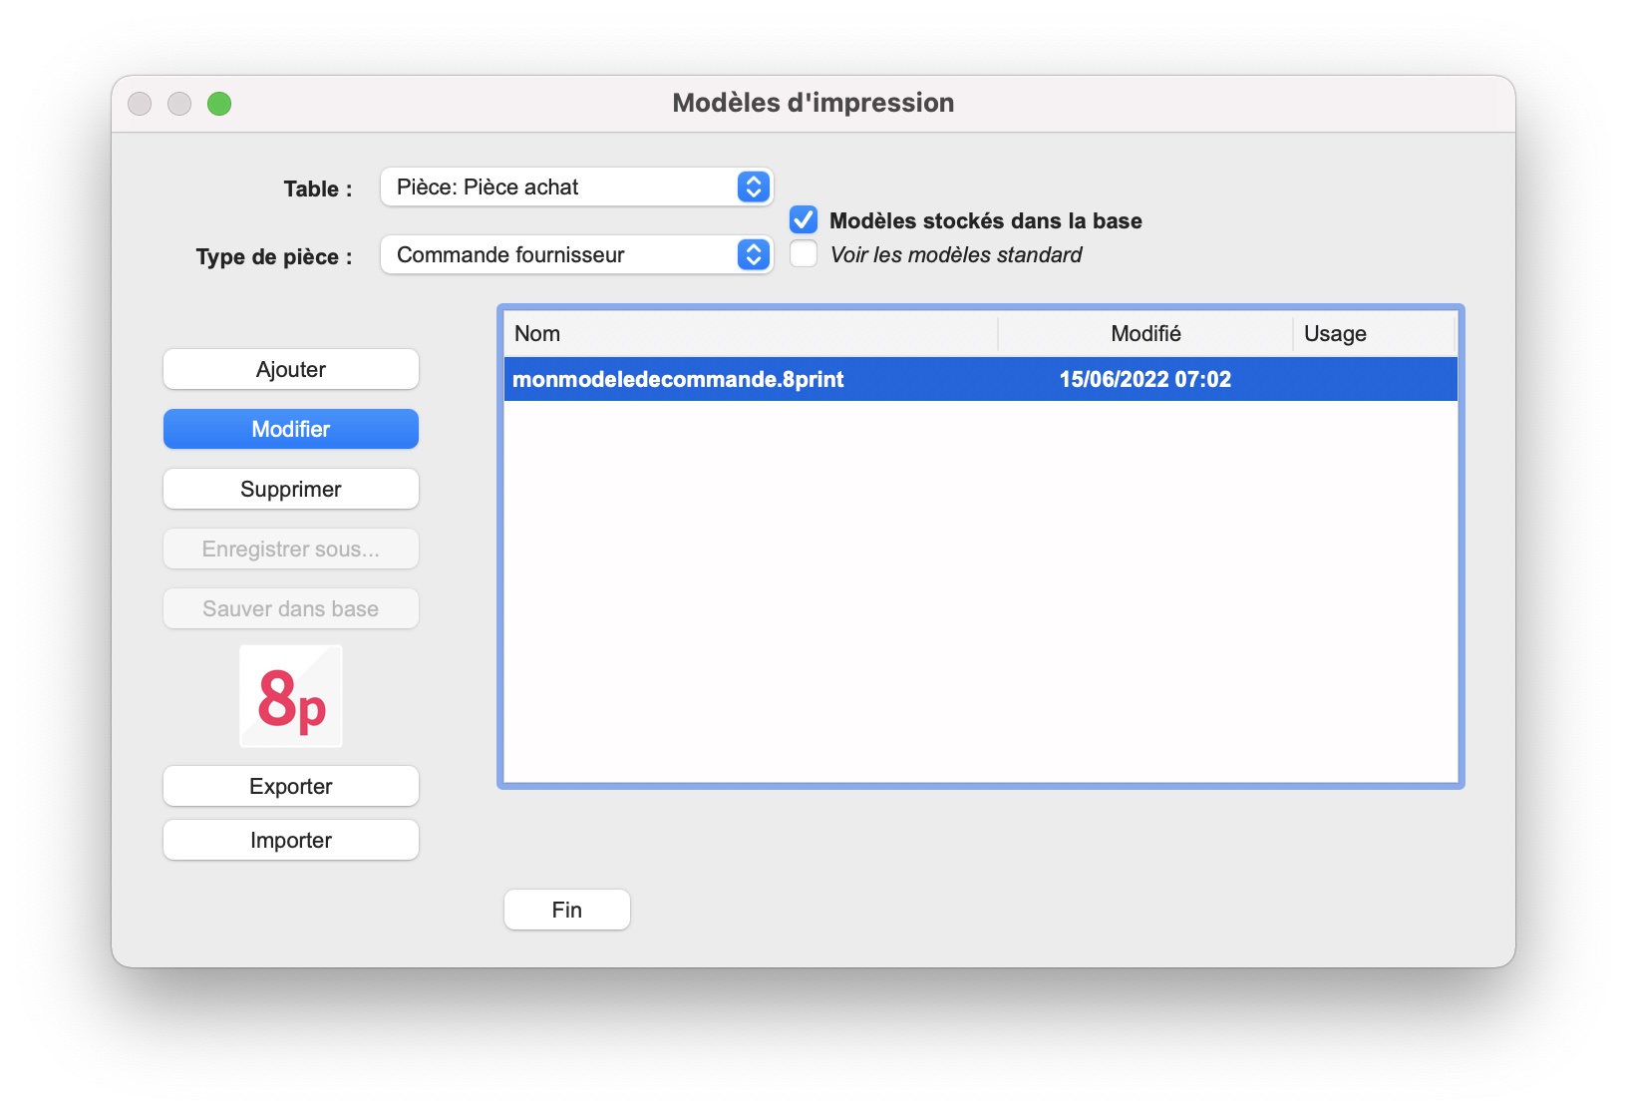Click Enregistrer sous... button
The height and width of the screenshot is (1115, 1627).
(291, 549)
